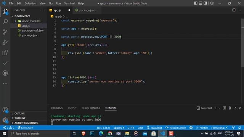The image size is (244, 137).
Task: Open the View menu
Action: pos(42,3)
